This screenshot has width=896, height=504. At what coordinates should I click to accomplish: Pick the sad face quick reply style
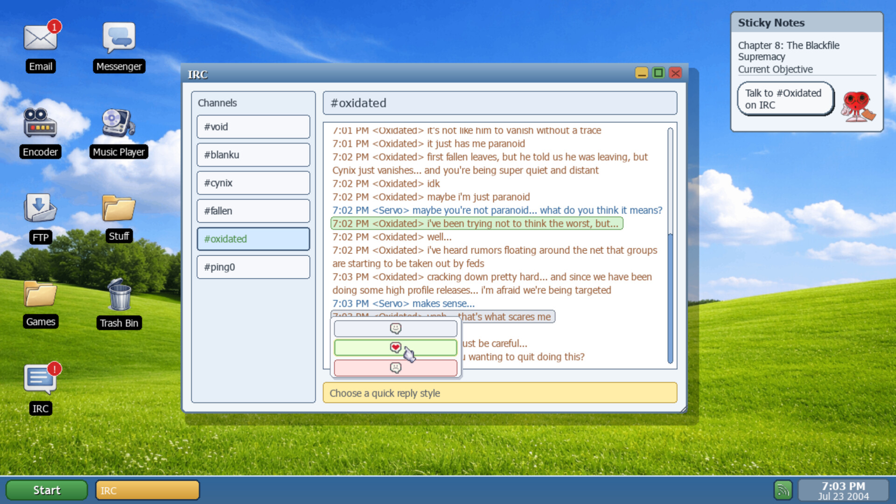pos(395,368)
